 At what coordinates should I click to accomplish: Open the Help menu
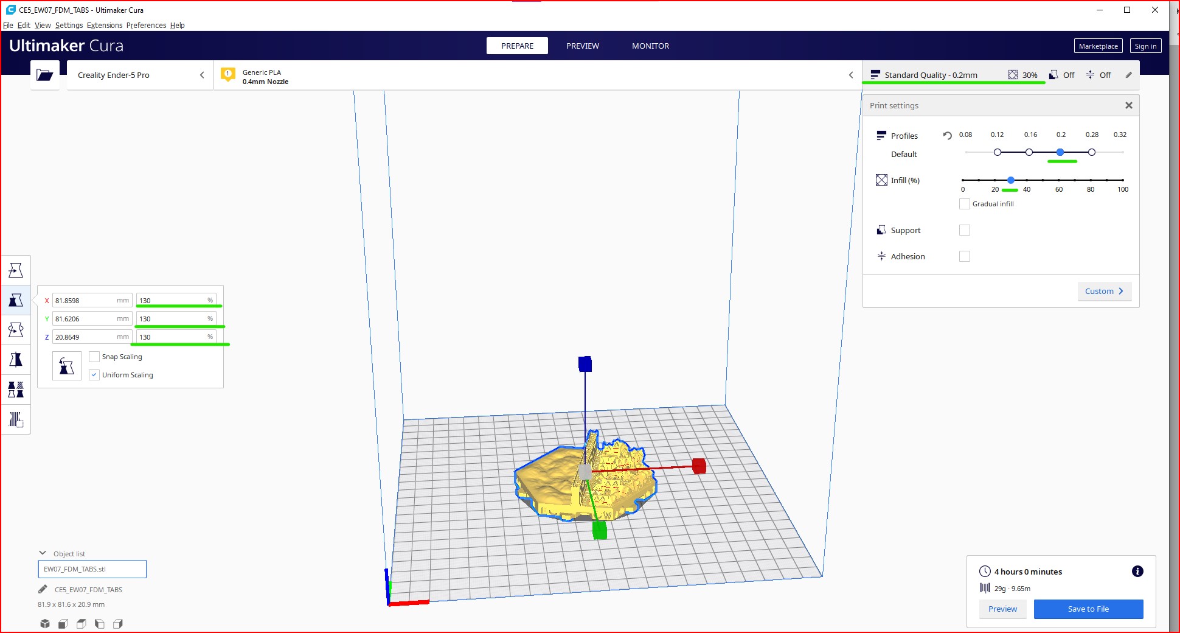coord(177,26)
